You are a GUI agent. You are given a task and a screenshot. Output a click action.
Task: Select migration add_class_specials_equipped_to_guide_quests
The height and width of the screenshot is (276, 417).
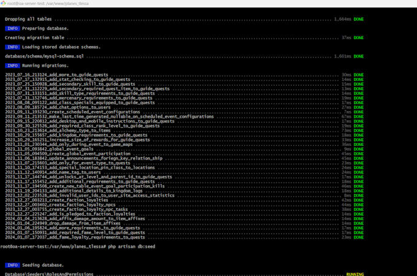tap(80, 103)
